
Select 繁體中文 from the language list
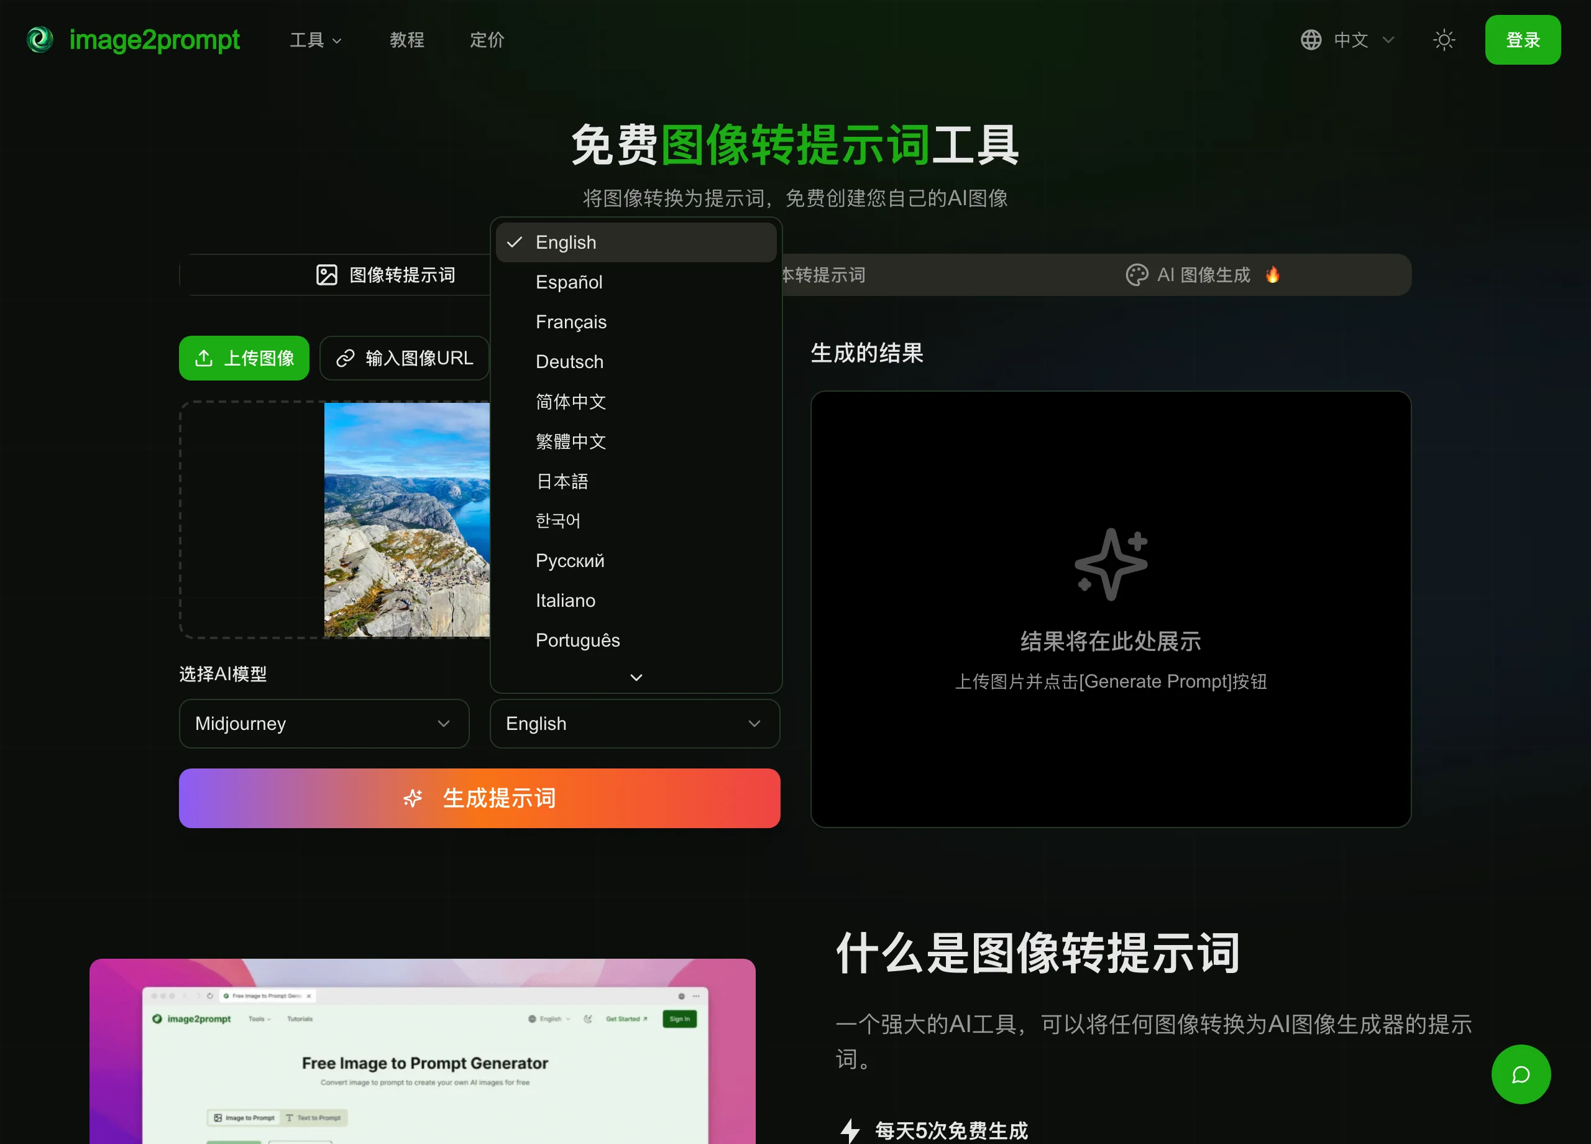coord(636,441)
